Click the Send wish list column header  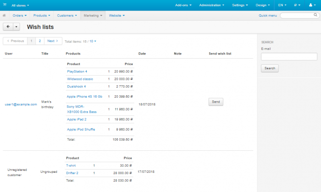click(220, 54)
